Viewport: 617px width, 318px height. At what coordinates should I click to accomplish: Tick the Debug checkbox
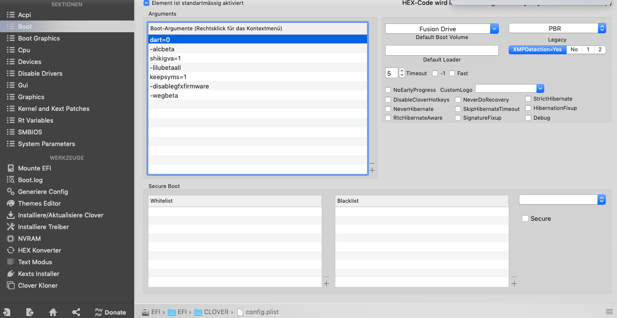tap(528, 118)
